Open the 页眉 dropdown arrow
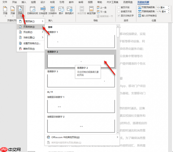173x152 pixels. pyautogui.click(x=5, y=16)
